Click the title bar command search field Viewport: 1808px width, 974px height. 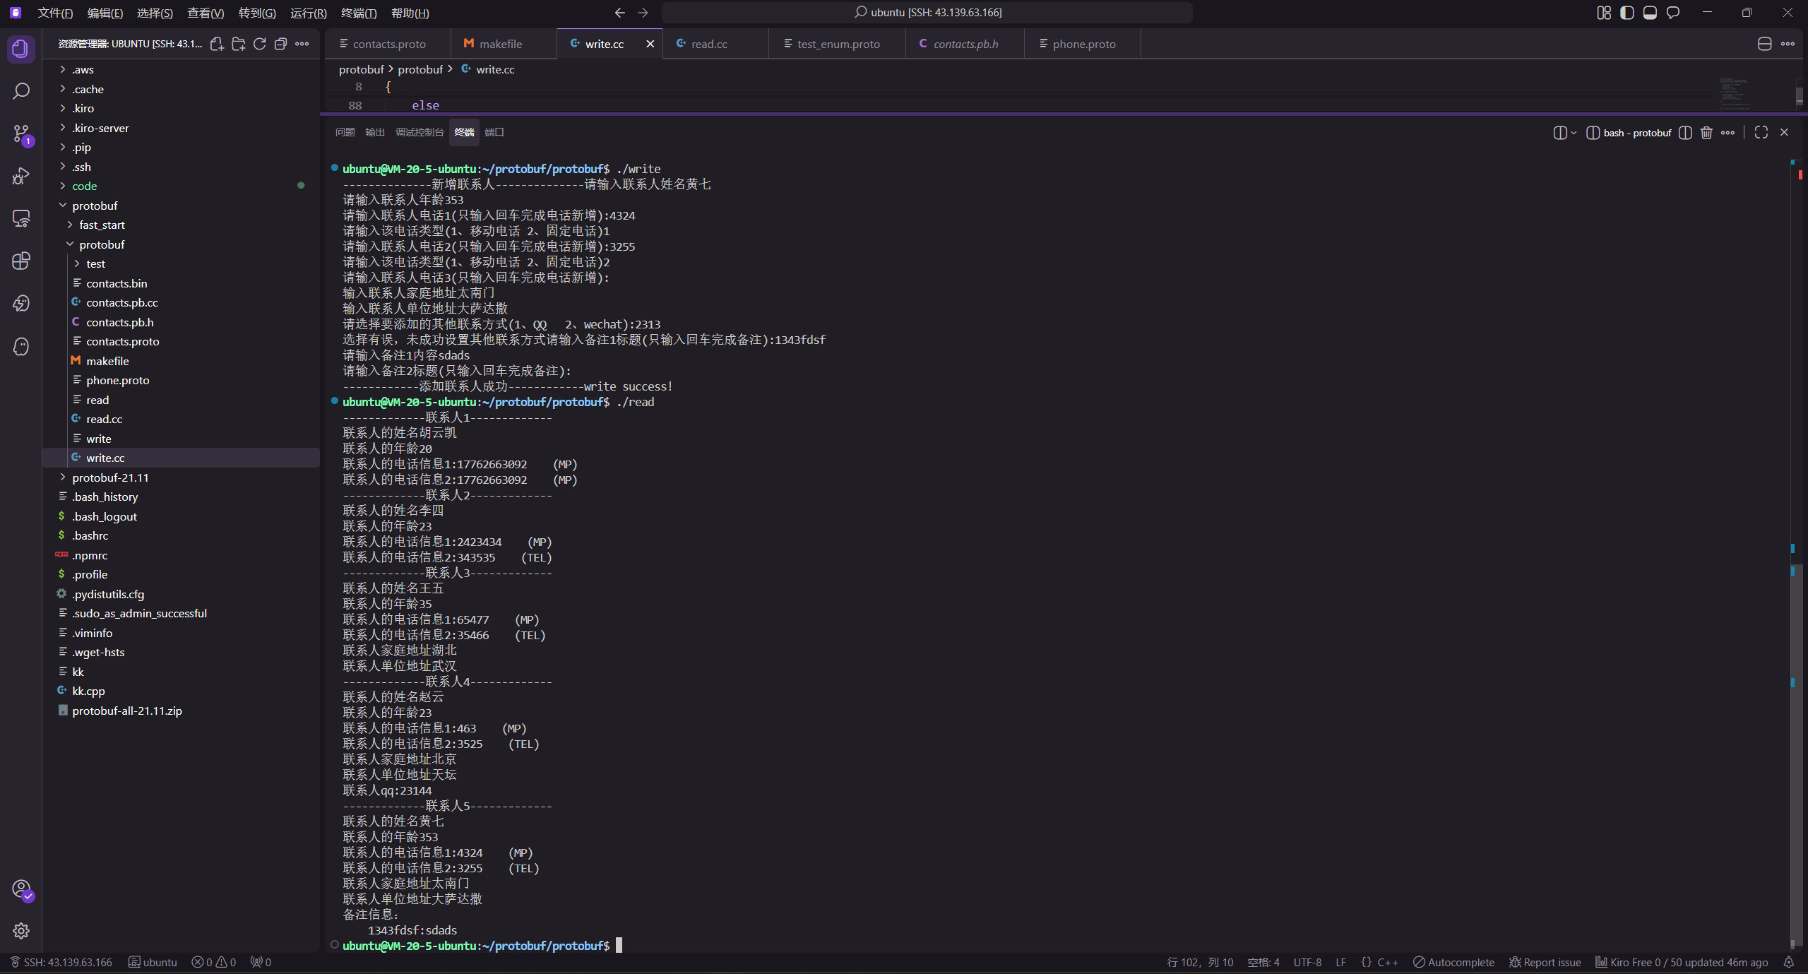(927, 13)
